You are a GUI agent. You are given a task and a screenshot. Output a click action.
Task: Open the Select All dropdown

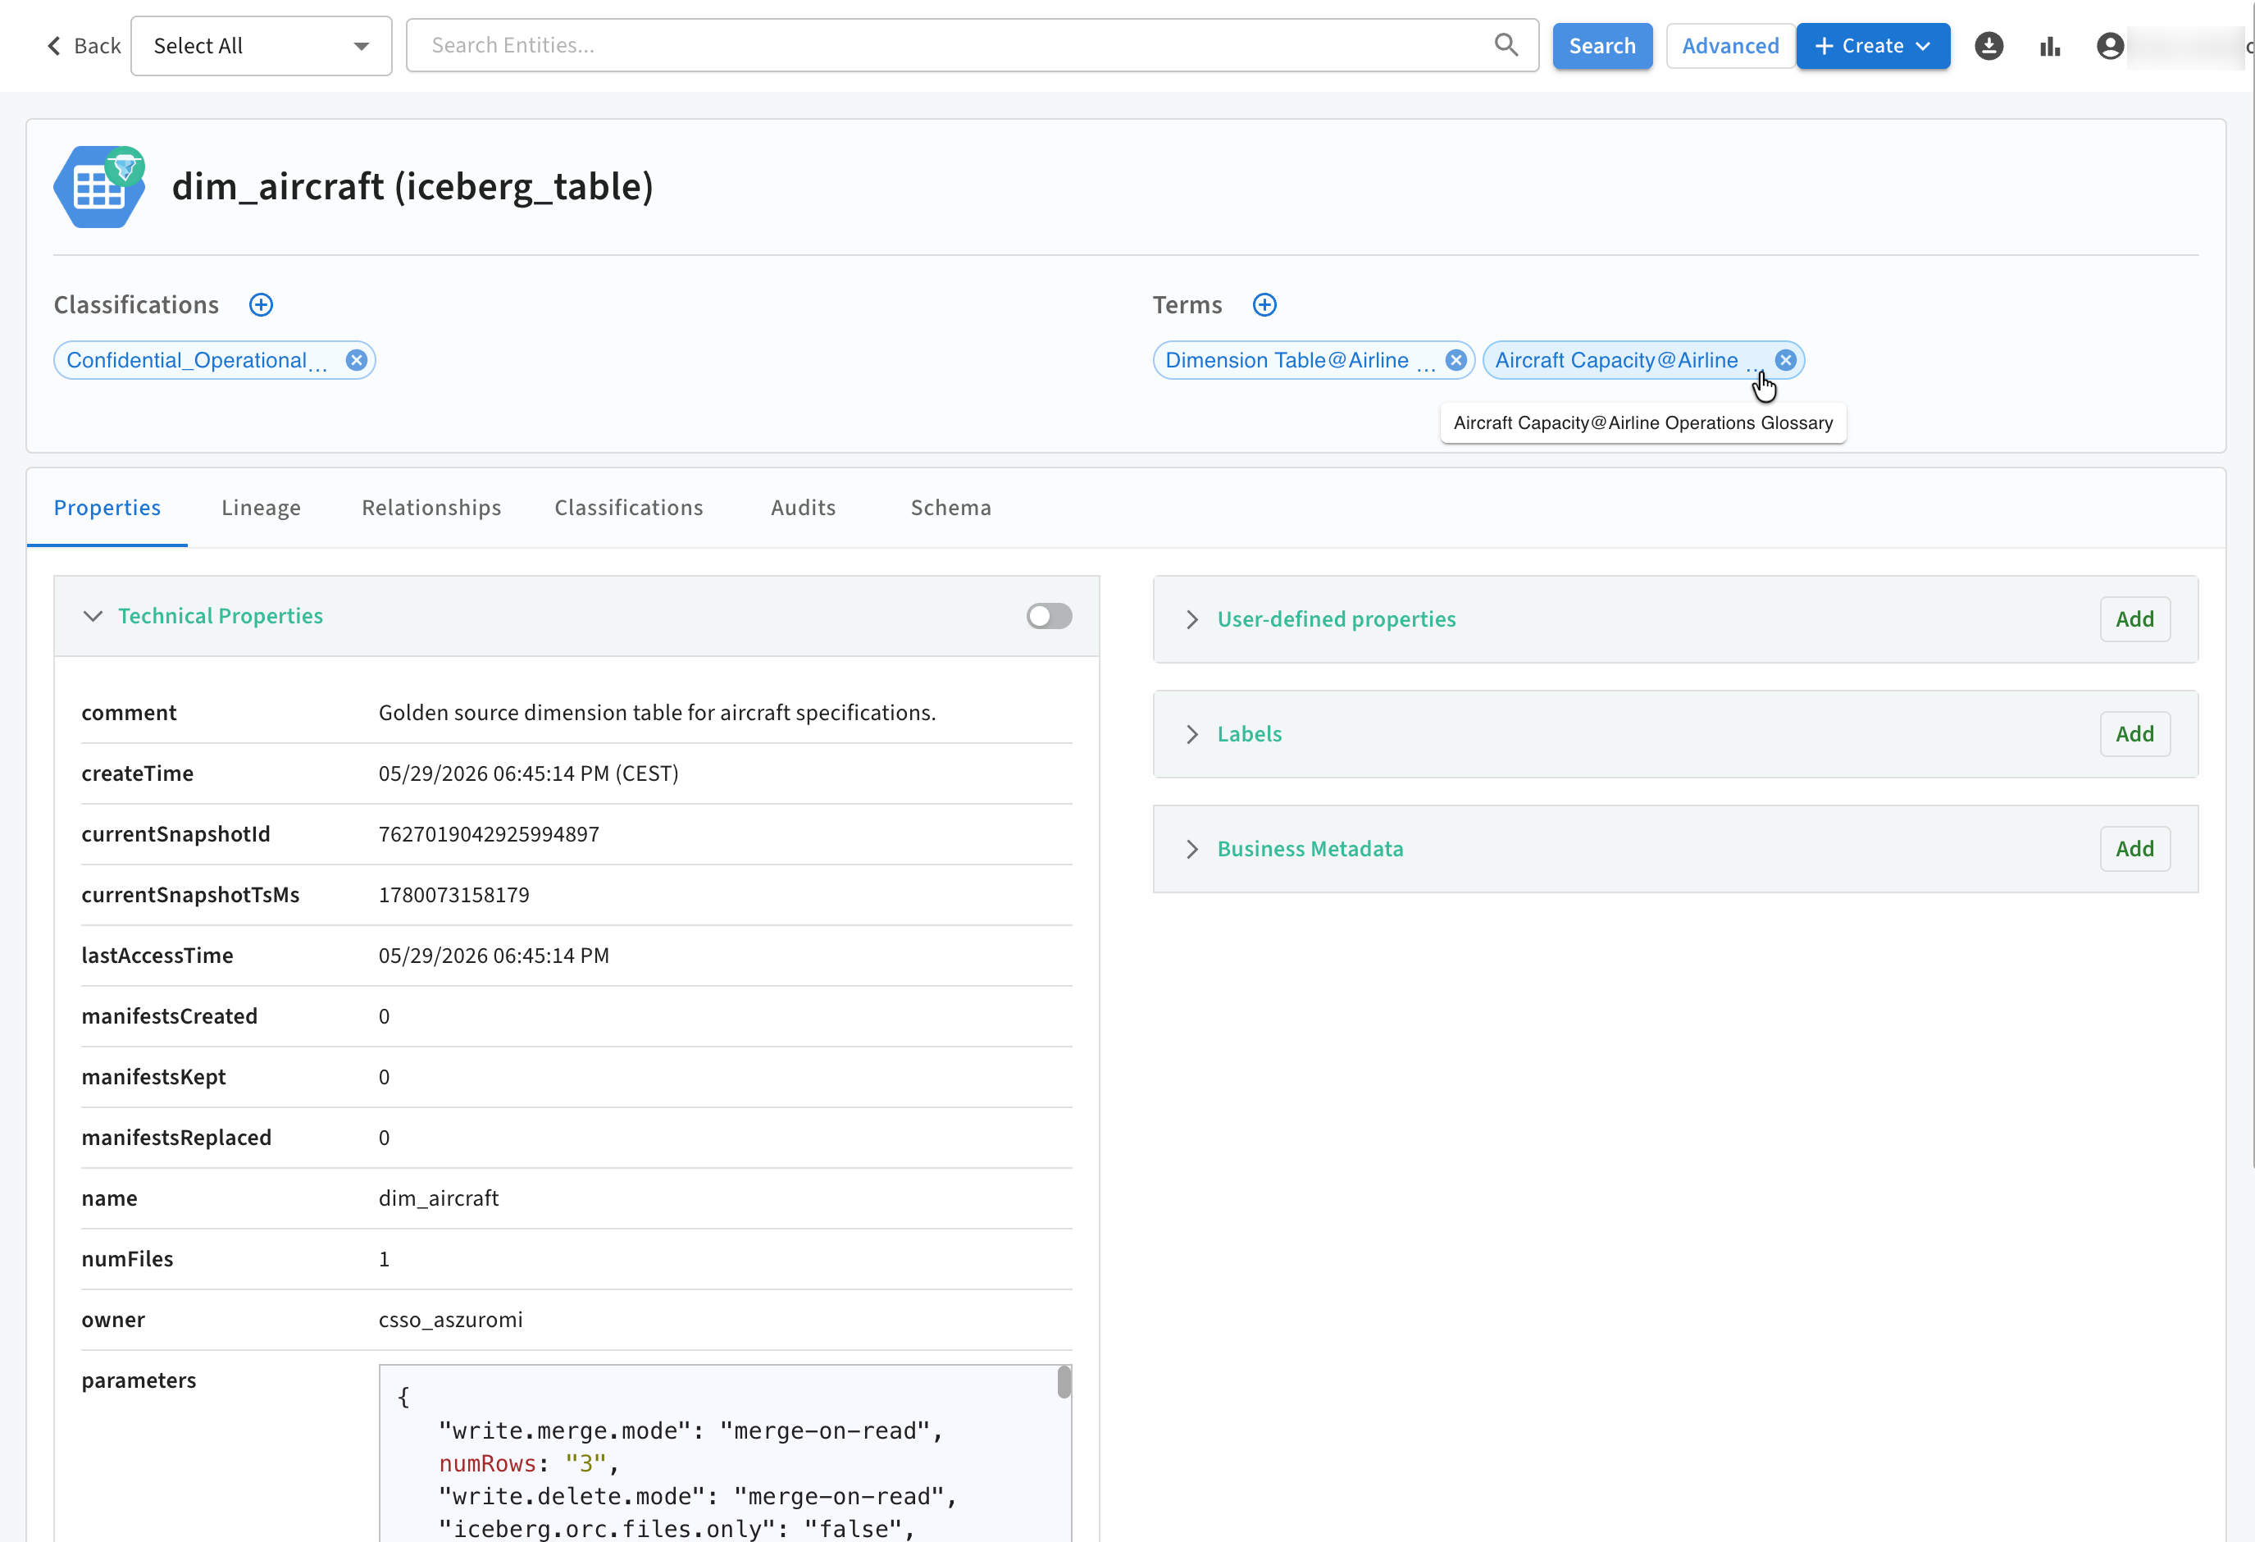[261, 46]
